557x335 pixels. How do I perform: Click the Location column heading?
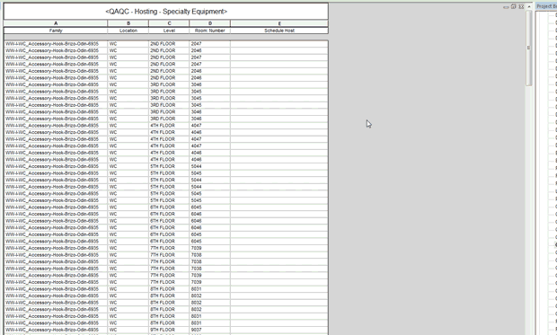point(128,31)
